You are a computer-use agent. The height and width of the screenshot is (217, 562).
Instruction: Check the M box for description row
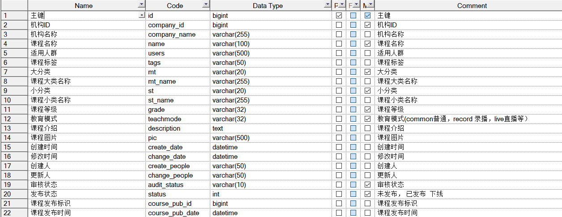click(x=367, y=128)
